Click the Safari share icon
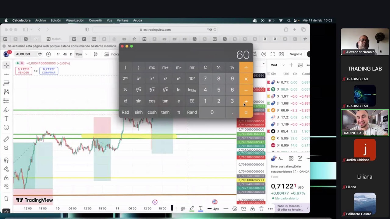Image resolution: width=390 pixels, height=219 pixels. coord(286,30)
